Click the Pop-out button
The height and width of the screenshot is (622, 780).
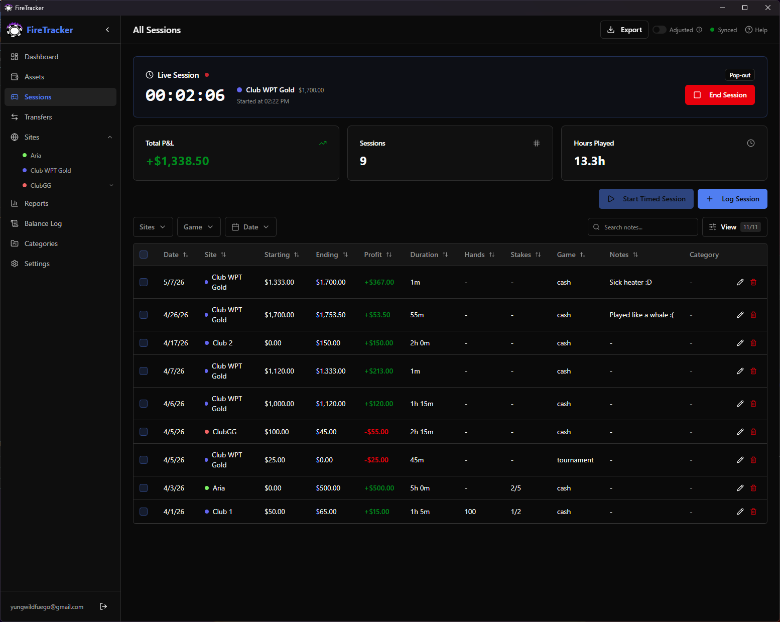740,75
